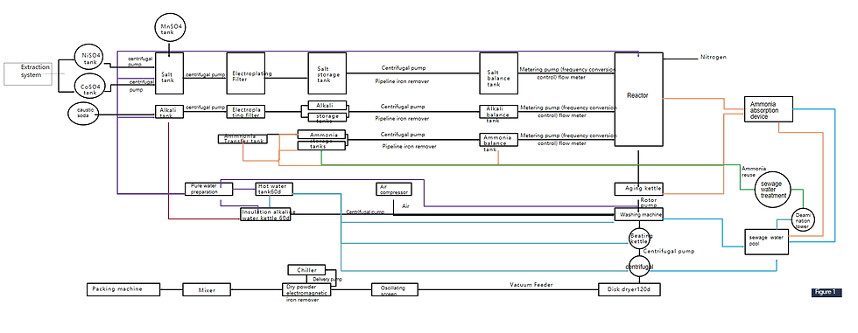This screenshot has height=333, width=858.
Task: Click the Aging kettle box
Action: tap(638, 188)
